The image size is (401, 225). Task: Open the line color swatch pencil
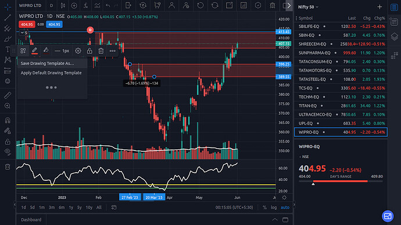34,51
